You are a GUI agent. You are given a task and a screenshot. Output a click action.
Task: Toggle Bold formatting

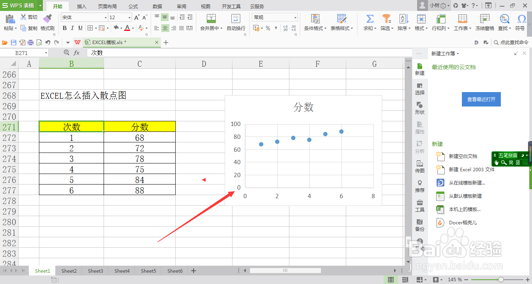[x=65, y=28]
